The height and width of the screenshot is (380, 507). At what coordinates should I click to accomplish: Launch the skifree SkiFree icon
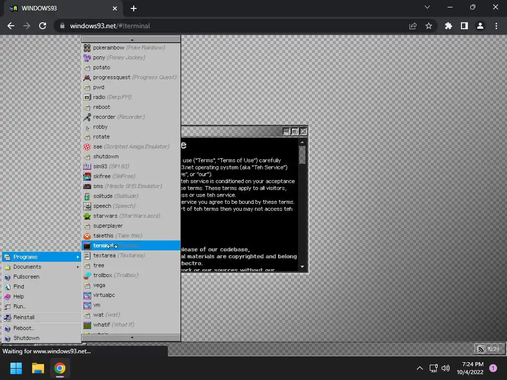pyautogui.click(x=87, y=177)
